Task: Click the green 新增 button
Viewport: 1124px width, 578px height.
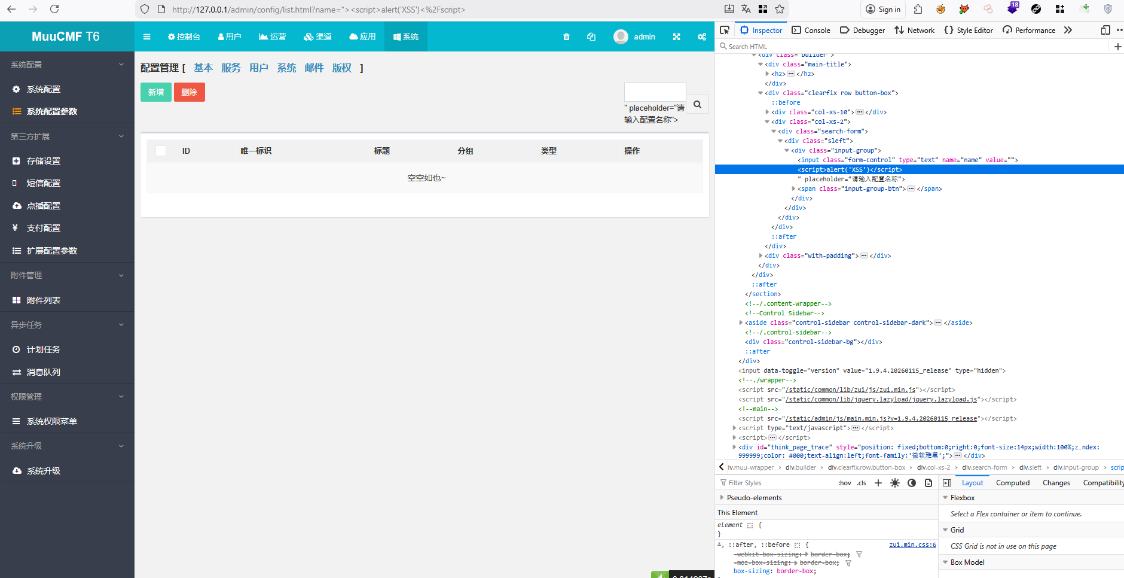Action: 156,92
